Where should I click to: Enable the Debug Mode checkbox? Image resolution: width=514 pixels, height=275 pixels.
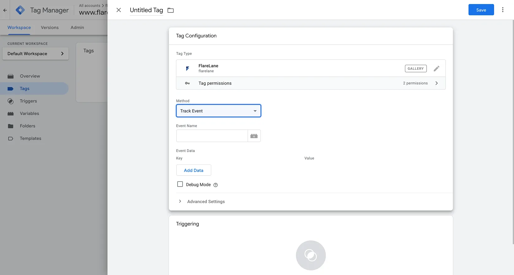click(180, 184)
